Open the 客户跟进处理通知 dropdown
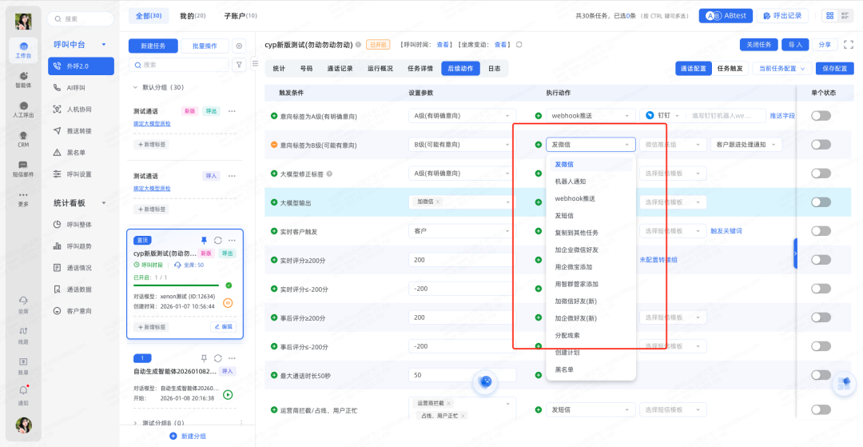 point(746,145)
